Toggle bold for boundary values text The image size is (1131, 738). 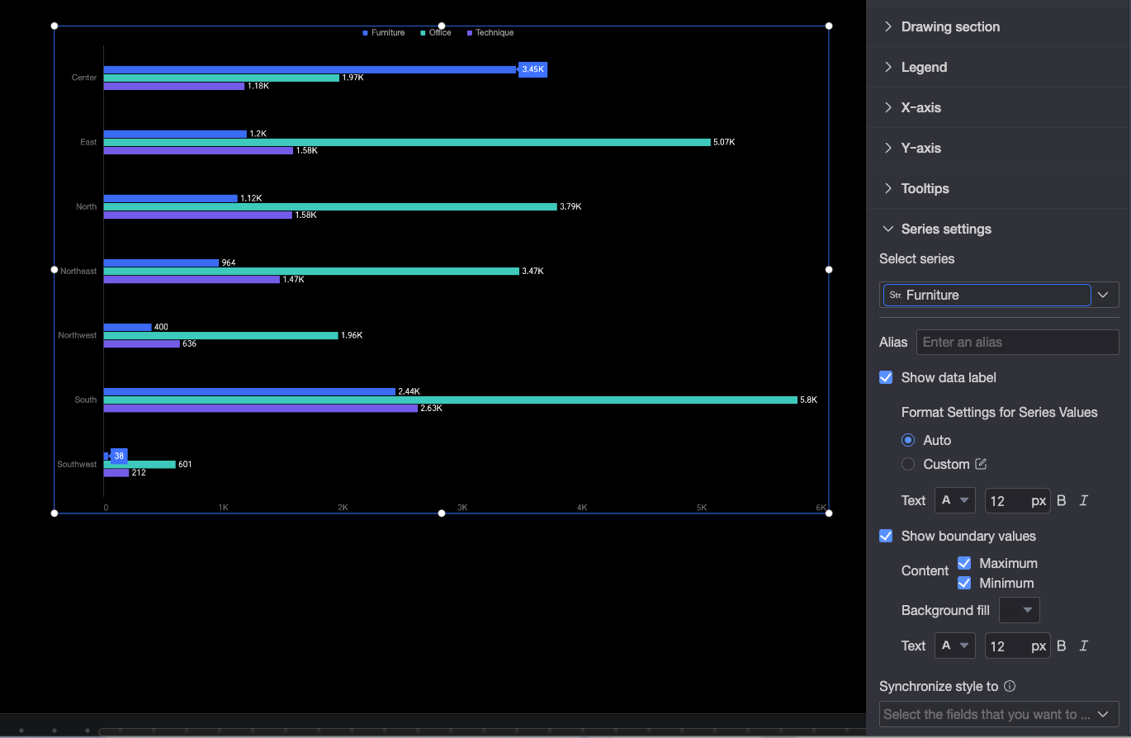pos(1062,646)
